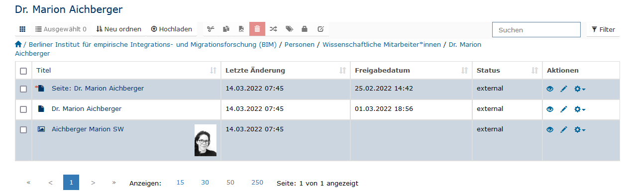Click the Hochladen upload button
The width and height of the screenshot is (626, 193).
click(168, 29)
